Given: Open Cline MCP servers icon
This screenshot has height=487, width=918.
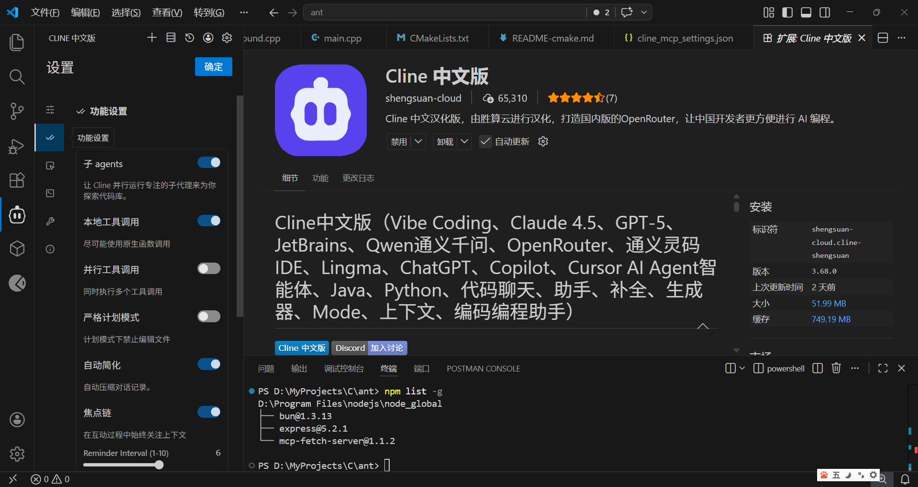Looking at the screenshot, I should 171,38.
